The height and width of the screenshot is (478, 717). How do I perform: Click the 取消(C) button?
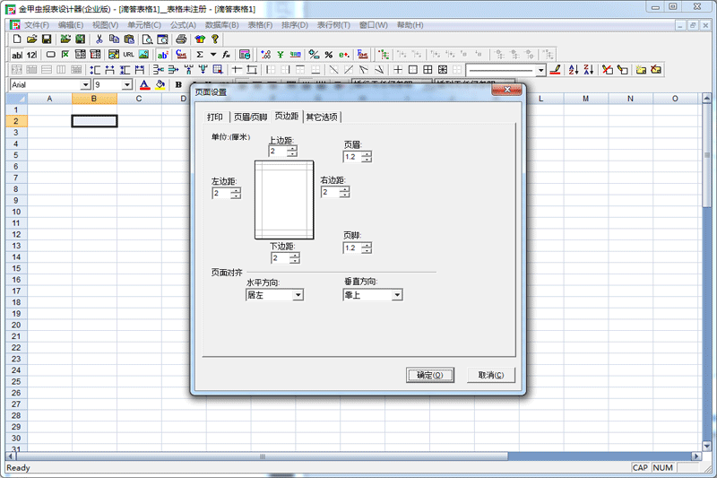coord(491,375)
